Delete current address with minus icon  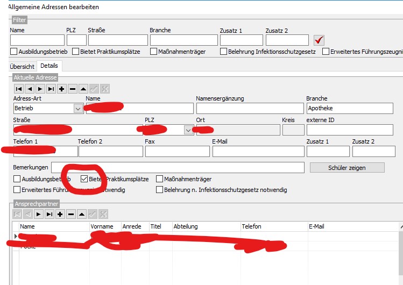(x=73, y=89)
